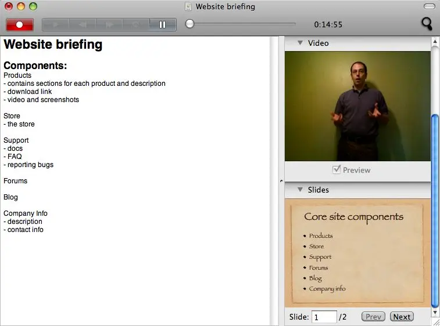Click the dimmed loop button
Screen dimensions: 440x326
[136, 24]
